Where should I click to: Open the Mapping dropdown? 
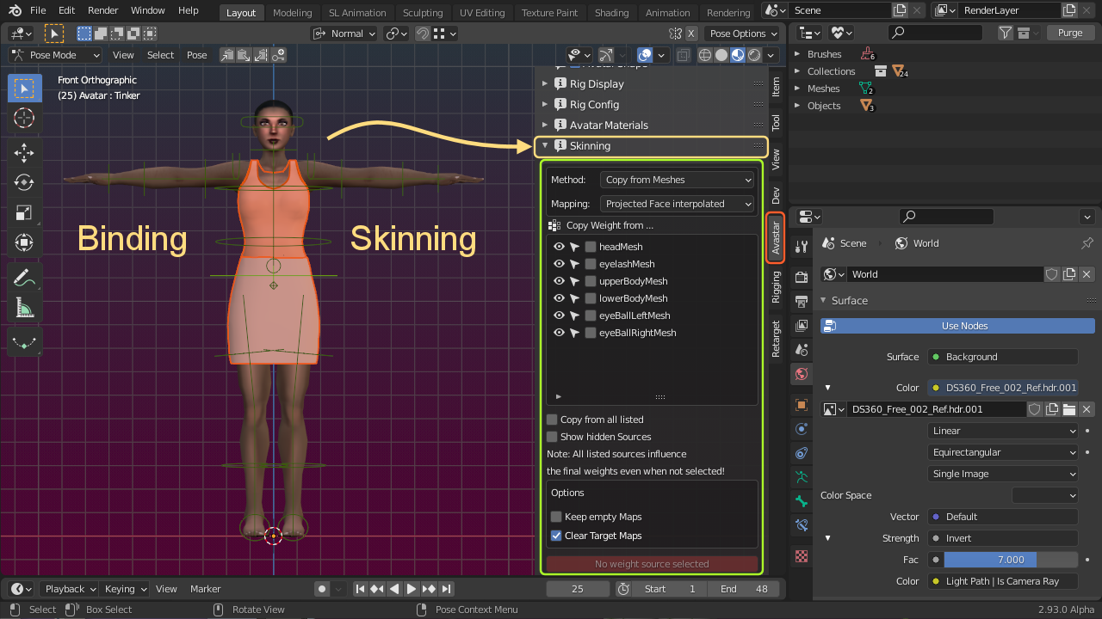coord(677,204)
